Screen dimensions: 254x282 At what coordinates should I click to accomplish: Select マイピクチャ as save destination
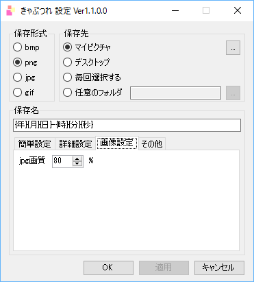click(87, 47)
